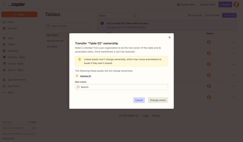Click Cancel in the transfer dialog
Screen dimensions: 243x142
139,100
